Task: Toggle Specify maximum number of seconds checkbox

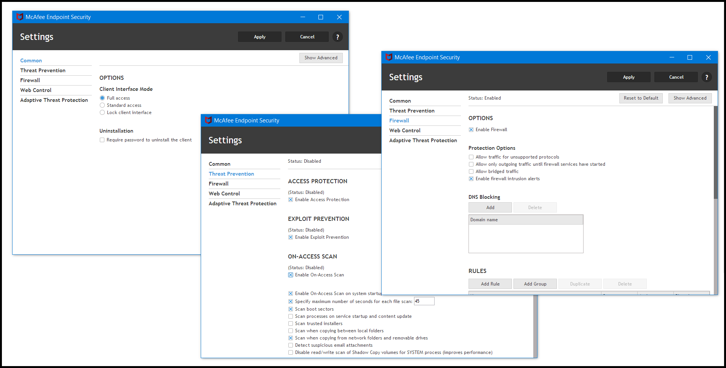Action: (x=291, y=301)
